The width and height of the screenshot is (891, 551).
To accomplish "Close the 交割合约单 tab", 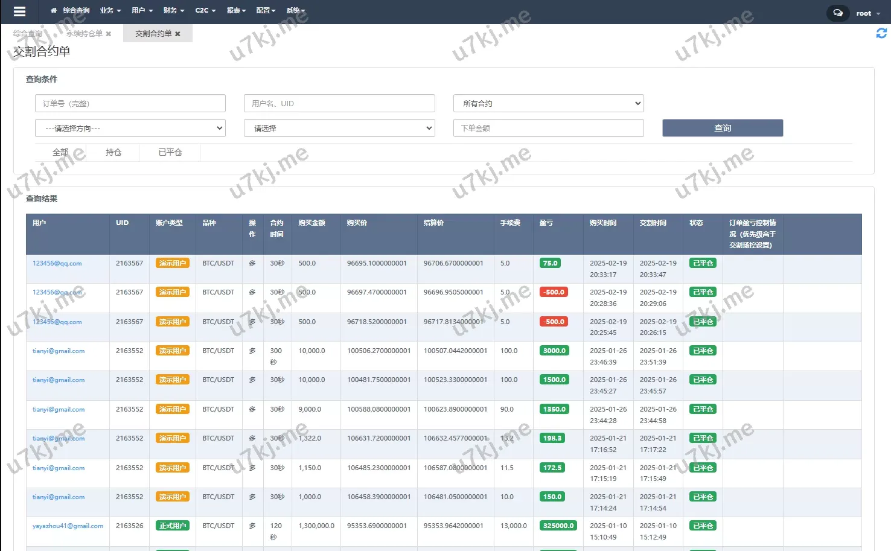I will [x=177, y=34].
